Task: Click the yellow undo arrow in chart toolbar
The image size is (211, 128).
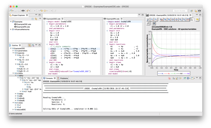Action: (197, 19)
